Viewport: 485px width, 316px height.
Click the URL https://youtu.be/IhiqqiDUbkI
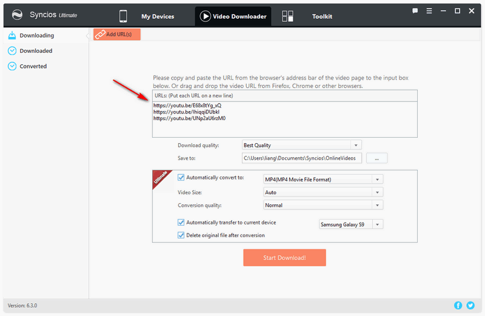(187, 112)
